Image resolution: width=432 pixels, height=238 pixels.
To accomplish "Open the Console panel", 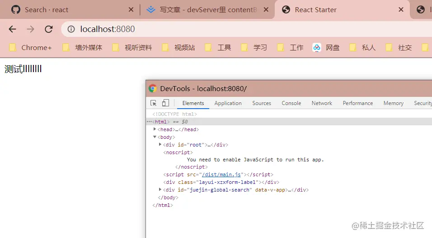I will 291,103.
